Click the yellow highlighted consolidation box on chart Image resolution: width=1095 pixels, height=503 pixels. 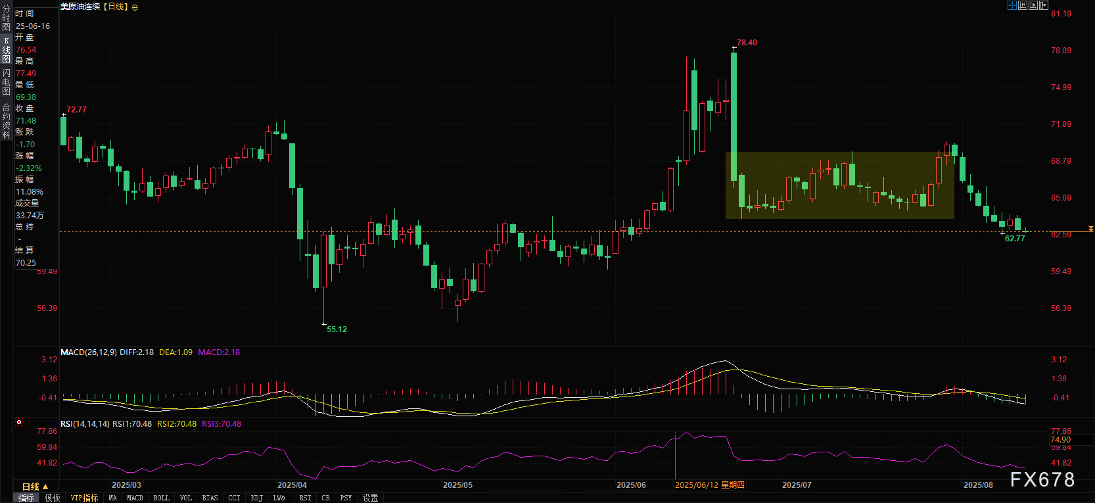point(839,185)
